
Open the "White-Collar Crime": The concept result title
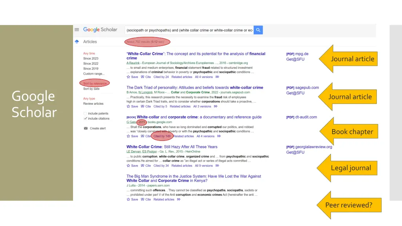tap(196, 56)
